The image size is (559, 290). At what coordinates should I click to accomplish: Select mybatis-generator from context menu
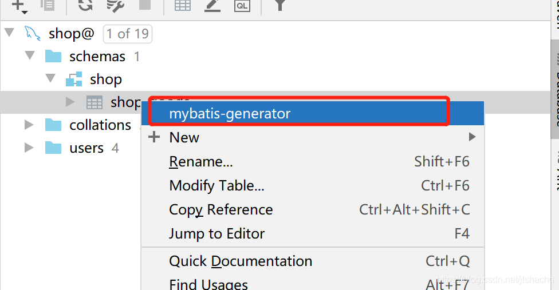[x=230, y=113]
